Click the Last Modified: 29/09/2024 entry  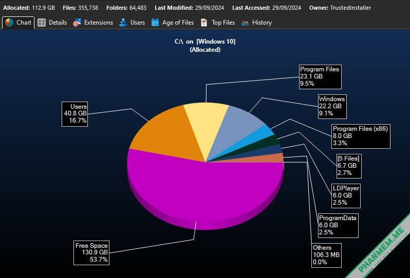coord(189,8)
